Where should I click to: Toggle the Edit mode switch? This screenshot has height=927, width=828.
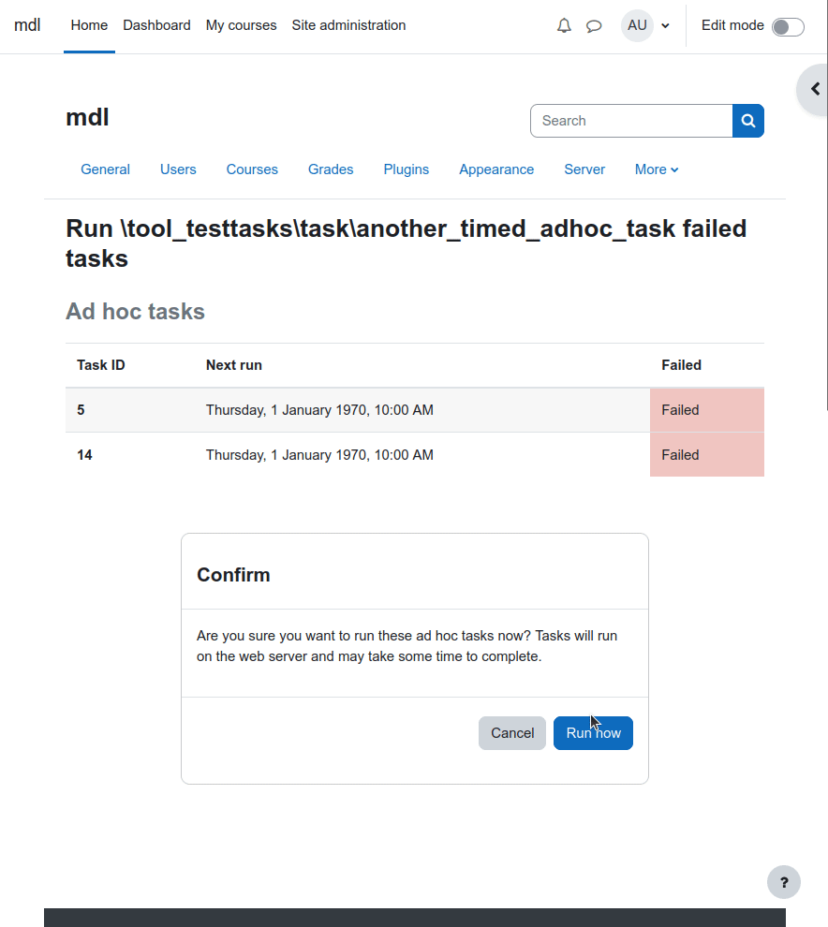coord(788,26)
